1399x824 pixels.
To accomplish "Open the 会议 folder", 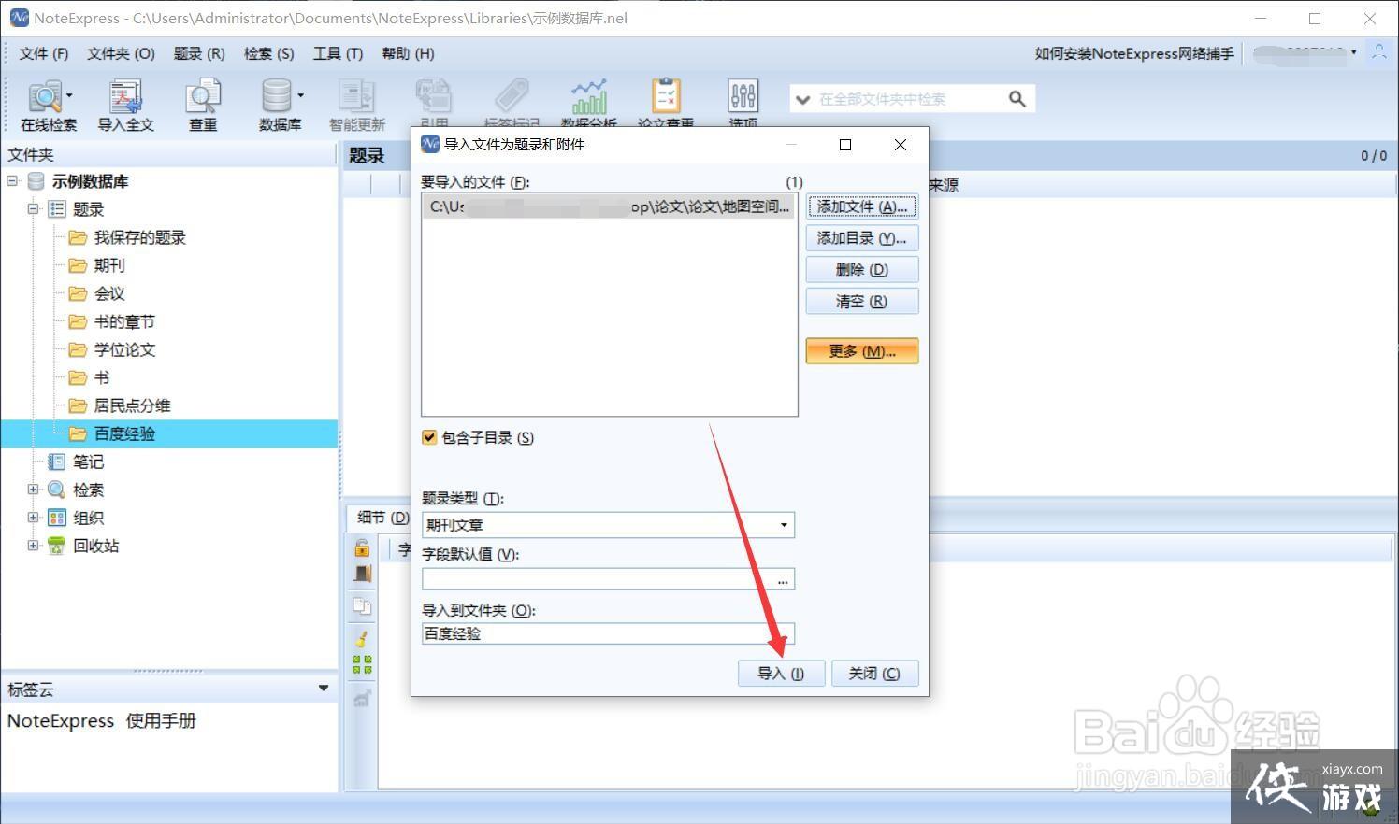I will pos(108,293).
